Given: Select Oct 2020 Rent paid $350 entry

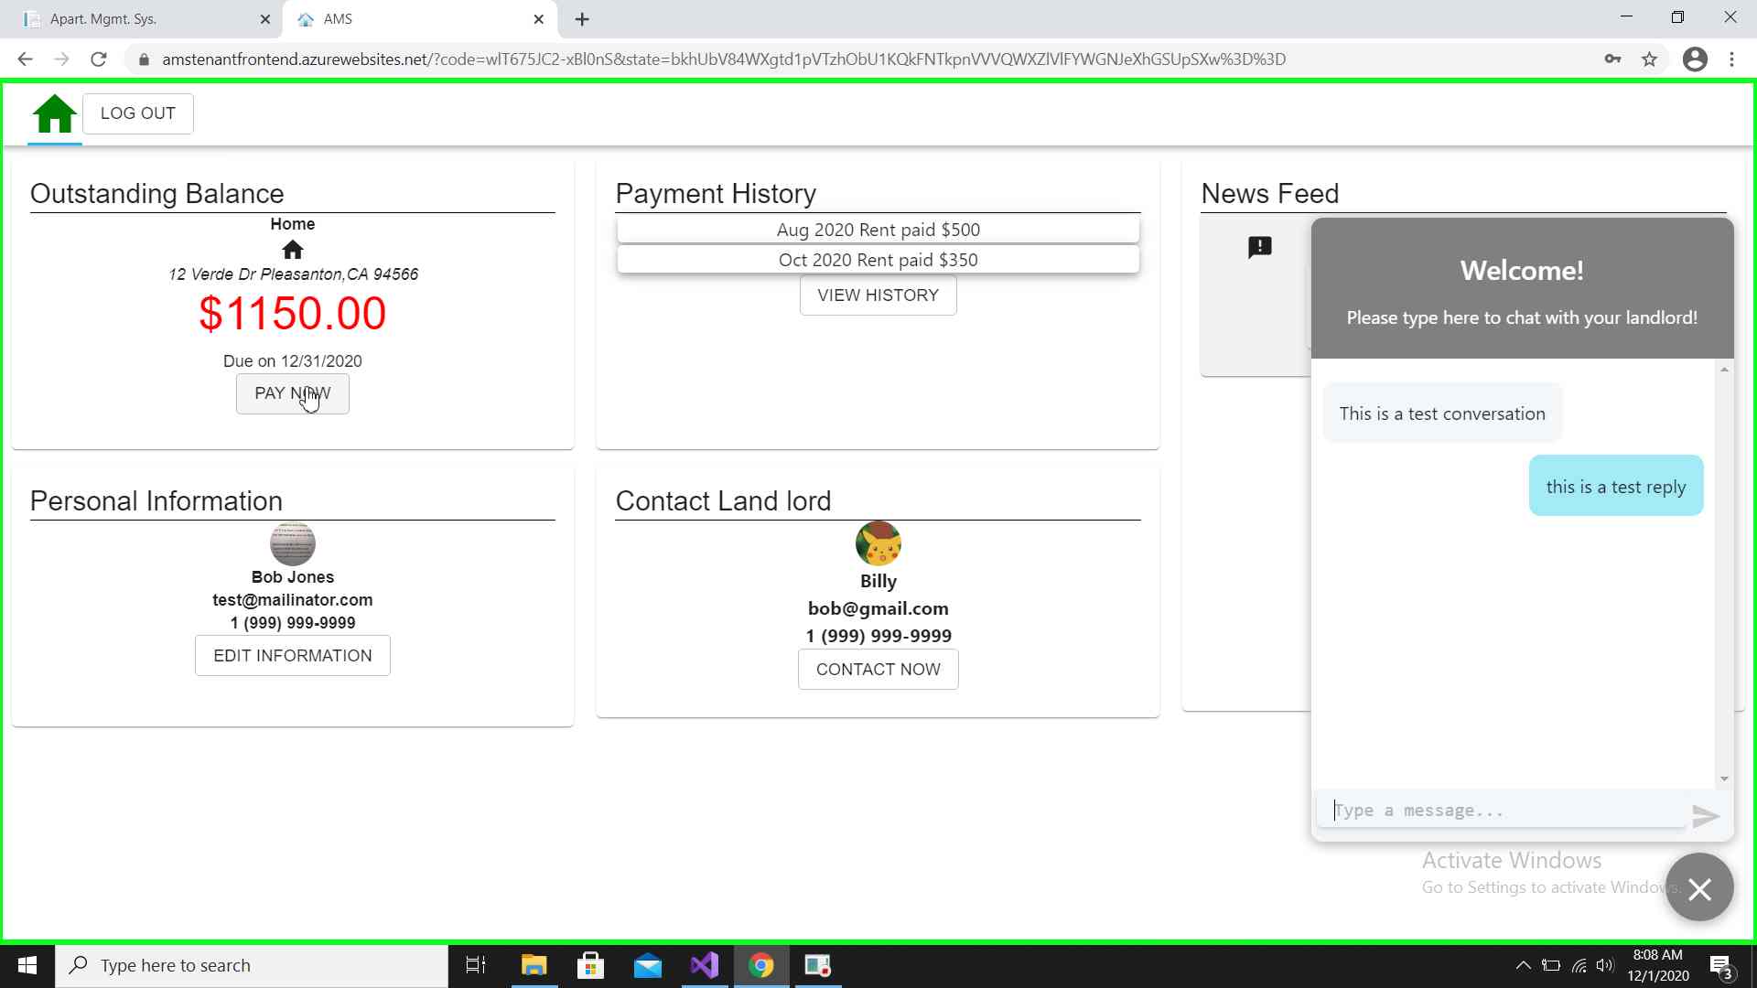Looking at the screenshot, I should 878,260.
